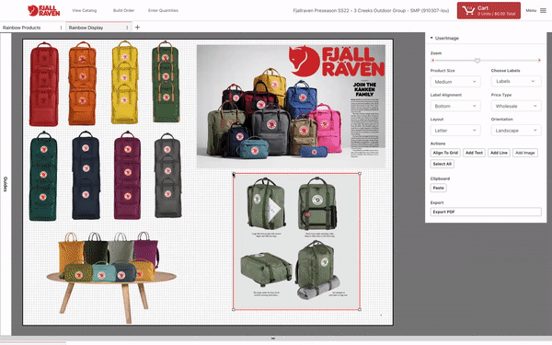The width and height of the screenshot is (552, 345).
Task: Open Label Alignment Bottom dropdown
Action: [455, 106]
